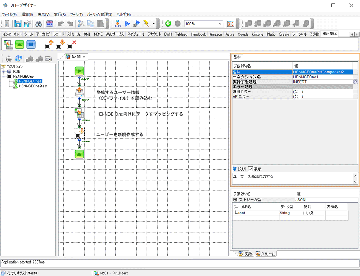The width and height of the screenshot is (360, 276).
Task: Click the root field name cell
Action: pos(256,213)
